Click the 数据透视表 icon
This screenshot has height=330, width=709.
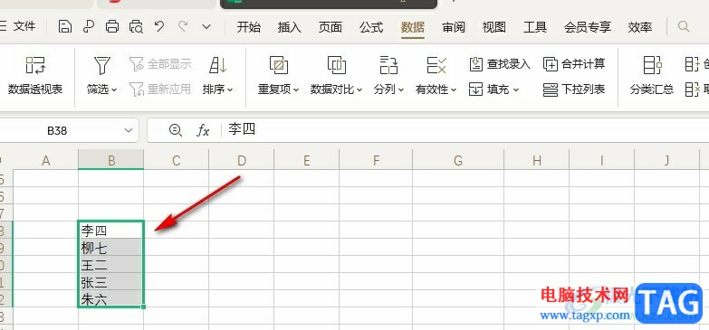35,66
